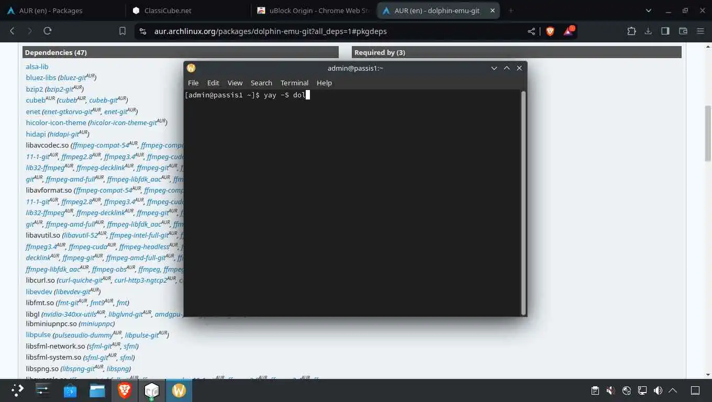
Task: Open software store bag icon in taskbar
Action: (x=70, y=390)
